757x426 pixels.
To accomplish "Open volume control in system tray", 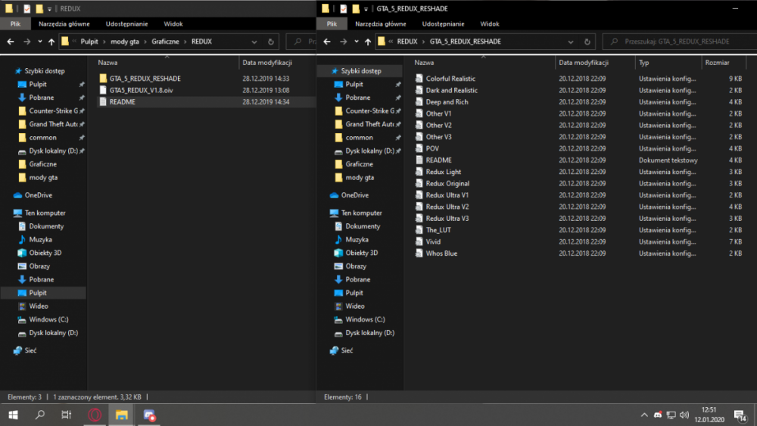I will pyautogui.click(x=684, y=415).
